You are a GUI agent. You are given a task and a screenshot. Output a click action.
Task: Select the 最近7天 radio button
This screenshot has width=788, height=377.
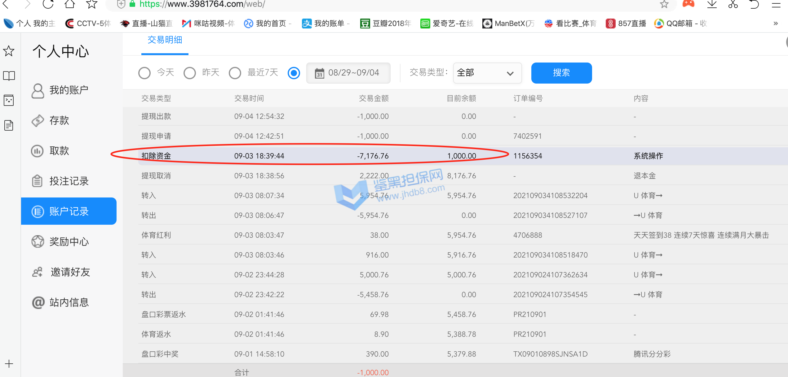click(235, 73)
